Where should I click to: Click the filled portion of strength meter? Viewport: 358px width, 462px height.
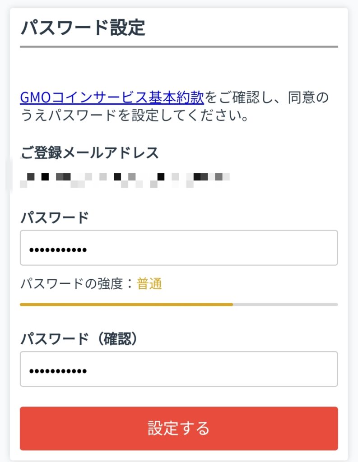click(126, 305)
